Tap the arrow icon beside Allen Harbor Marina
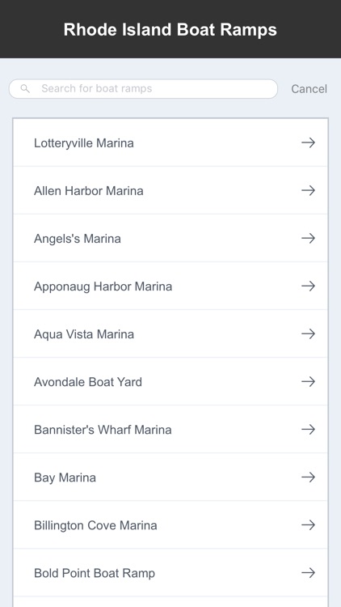Screen dimensions: 341x607 point(308,190)
